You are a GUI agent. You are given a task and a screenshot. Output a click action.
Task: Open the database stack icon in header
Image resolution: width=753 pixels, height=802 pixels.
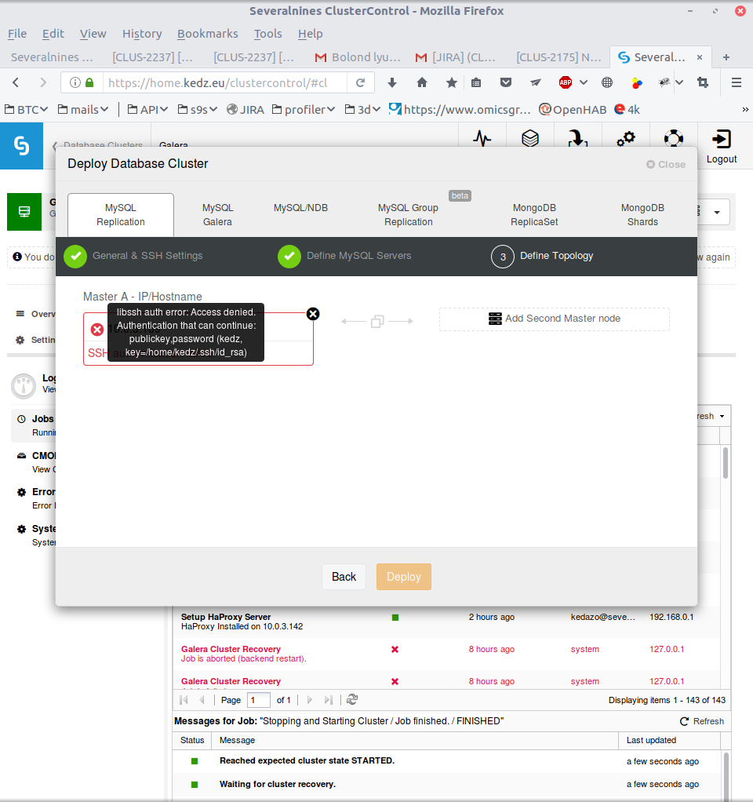click(x=530, y=139)
